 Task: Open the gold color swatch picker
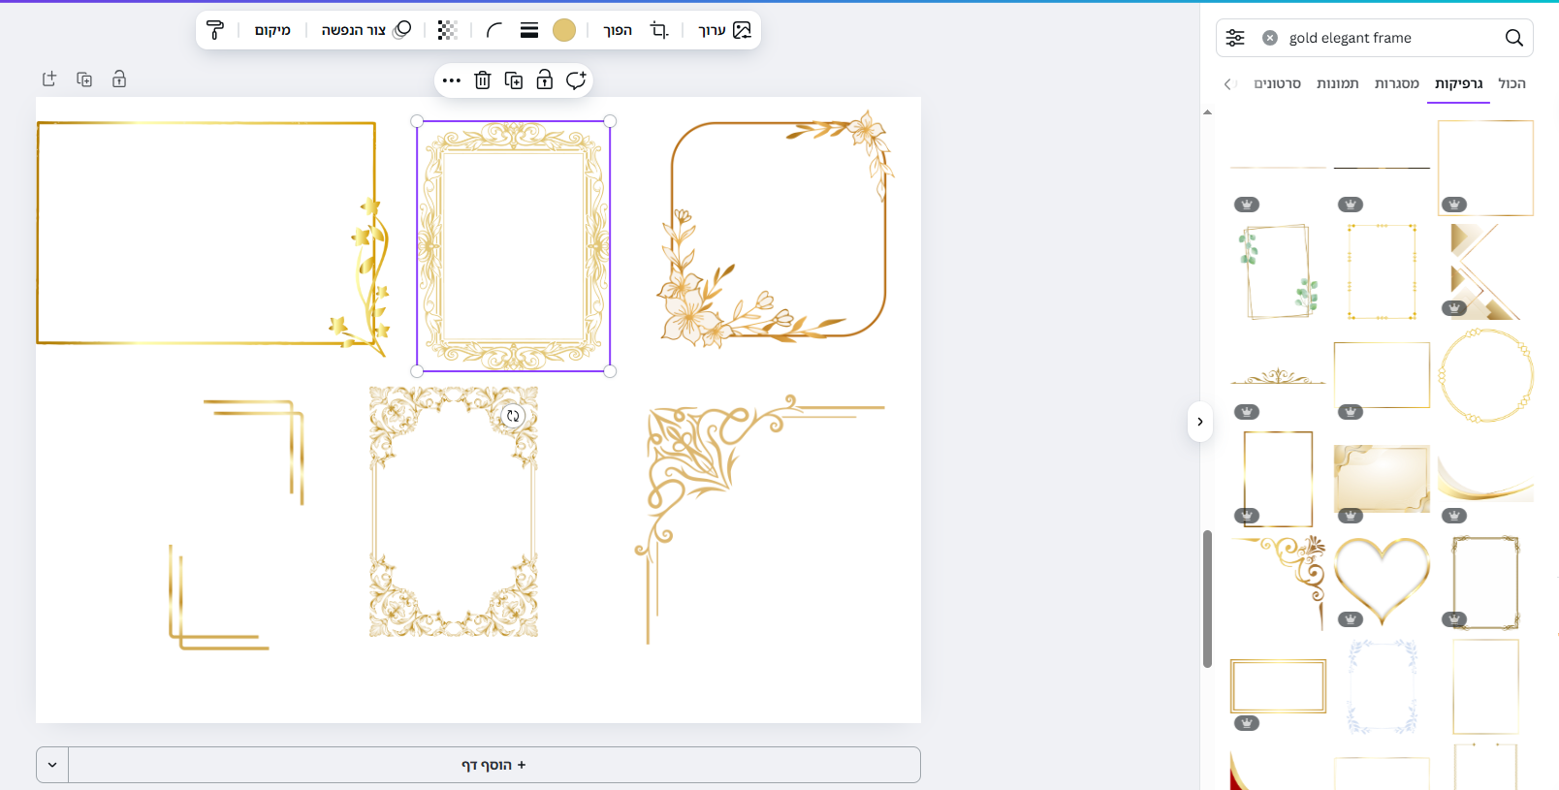[564, 30]
